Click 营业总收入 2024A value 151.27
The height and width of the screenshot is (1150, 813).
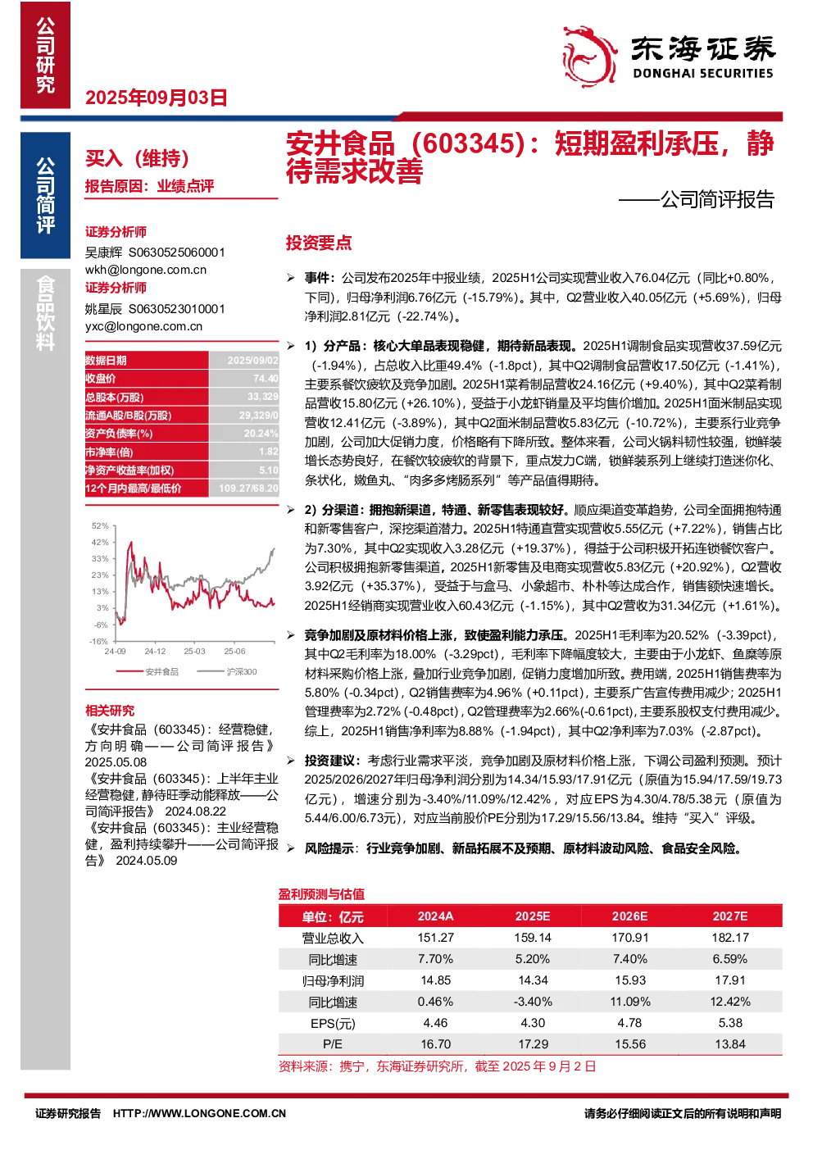435,938
